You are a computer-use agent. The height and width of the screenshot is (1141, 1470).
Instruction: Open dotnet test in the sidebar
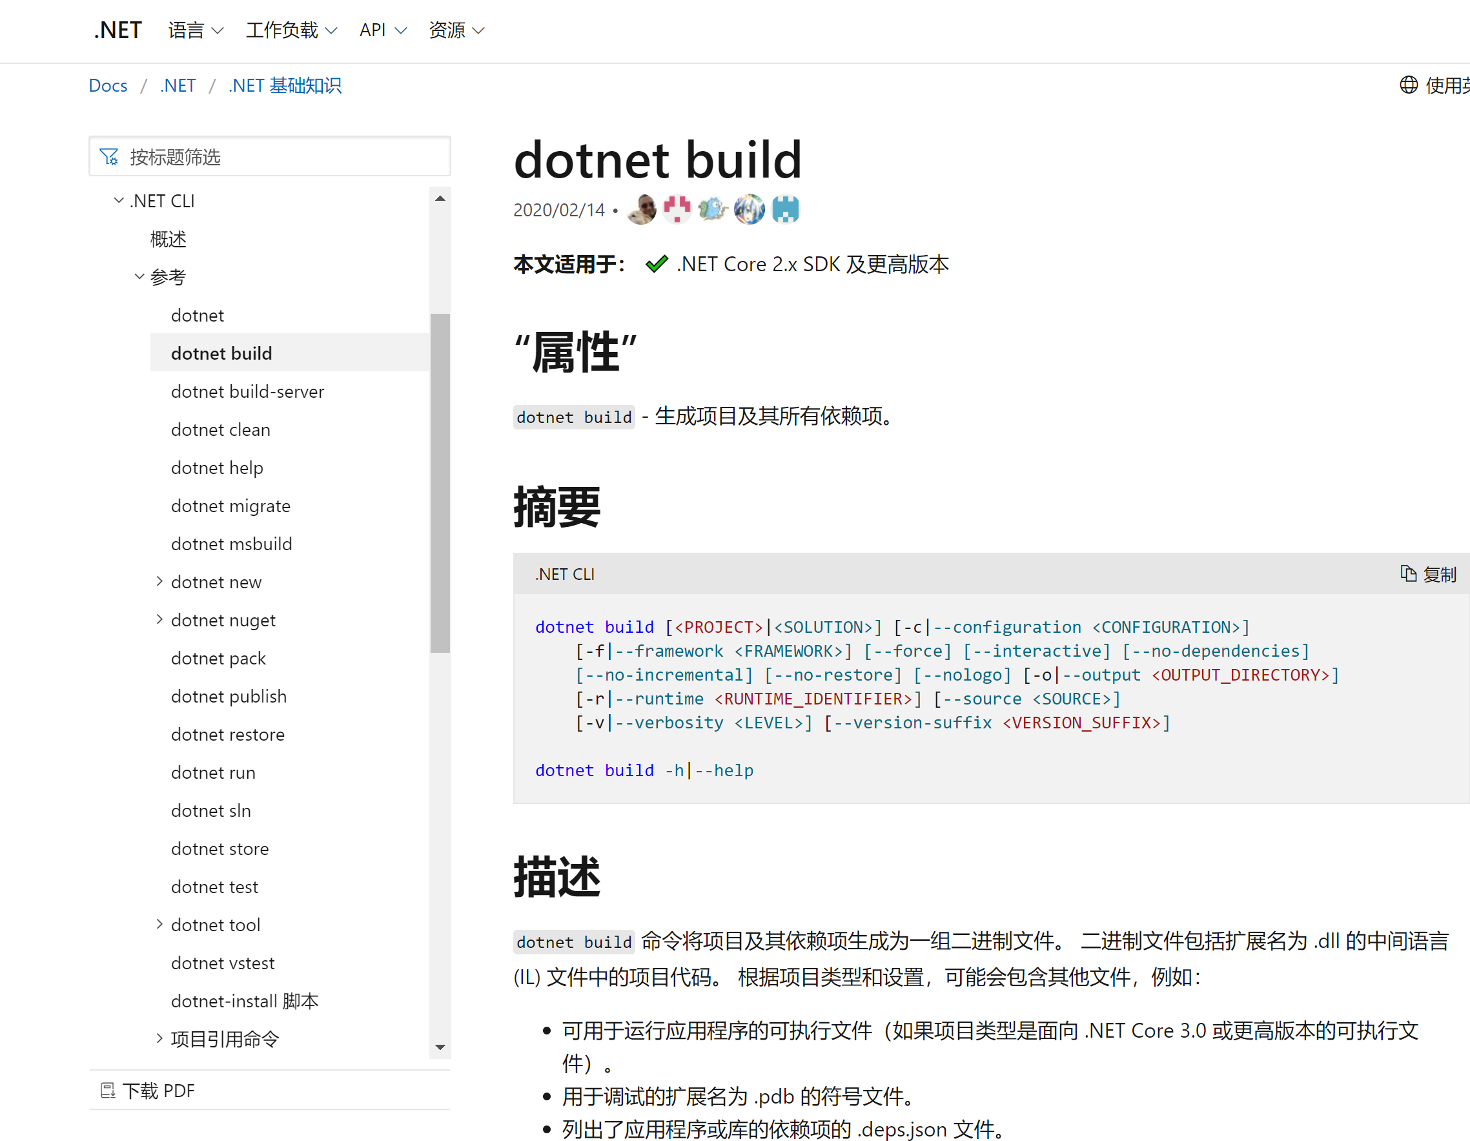click(x=214, y=887)
